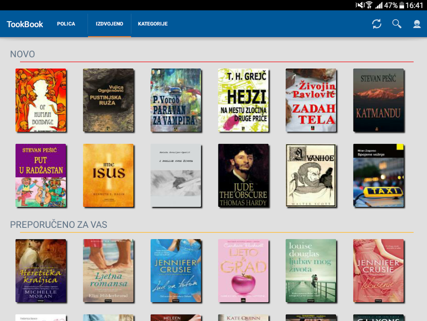This screenshot has height=321, width=427.
Task: Tap the NOVO section heading
Action: tap(23, 54)
